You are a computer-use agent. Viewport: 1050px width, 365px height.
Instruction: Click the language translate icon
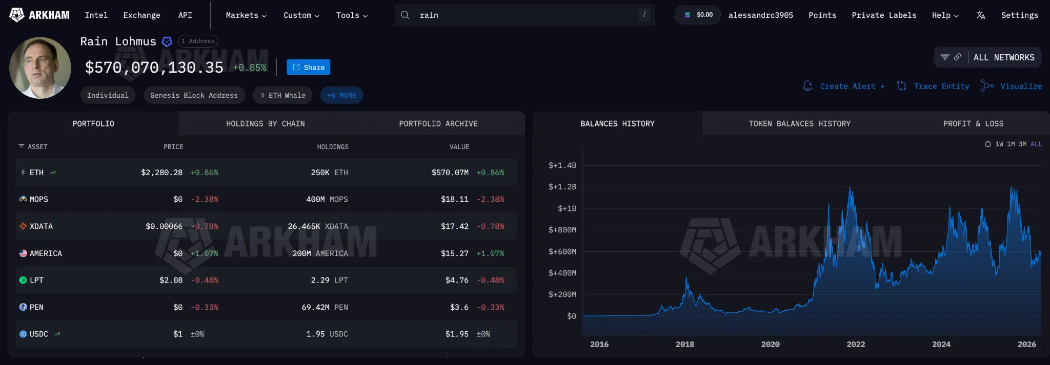pyautogui.click(x=980, y=15)
